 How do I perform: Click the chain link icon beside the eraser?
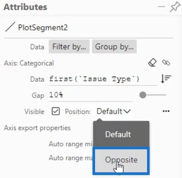pos(166,62)
